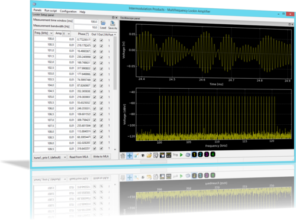Click the 109.0 frequency cell
Image resolution: width=296 pixels, height=220 pixels.
44,143
